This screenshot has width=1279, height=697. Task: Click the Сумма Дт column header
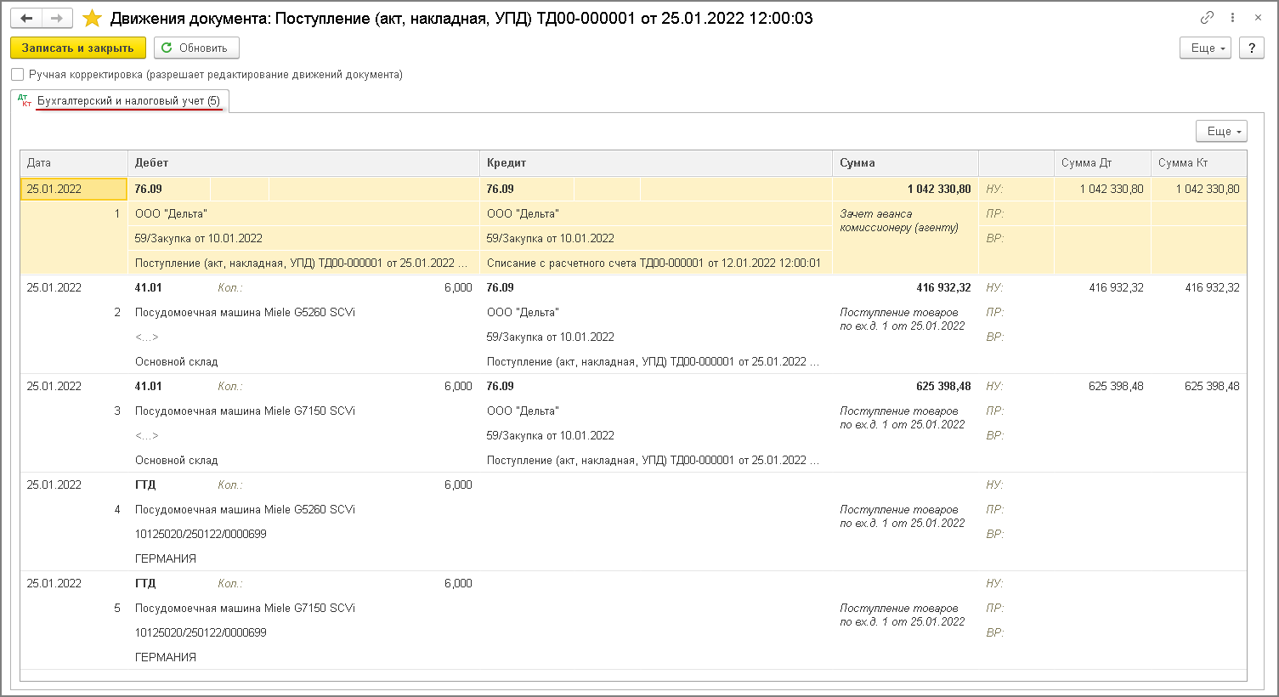tap(1102, 163)
